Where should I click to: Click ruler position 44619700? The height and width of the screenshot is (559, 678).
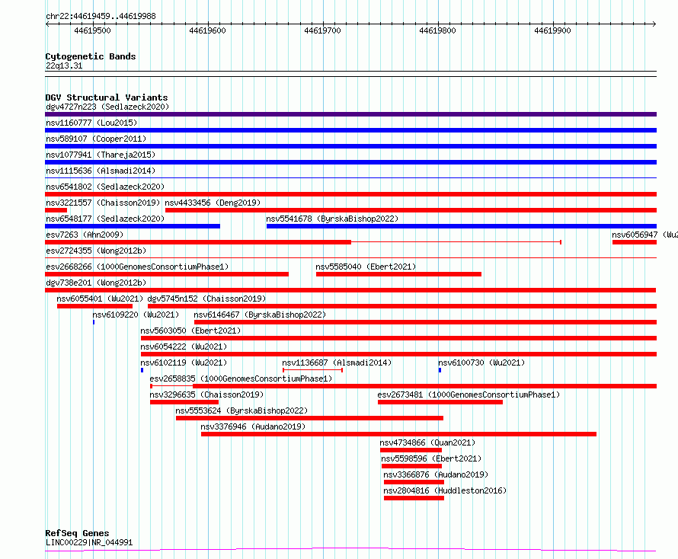point(322,30)
